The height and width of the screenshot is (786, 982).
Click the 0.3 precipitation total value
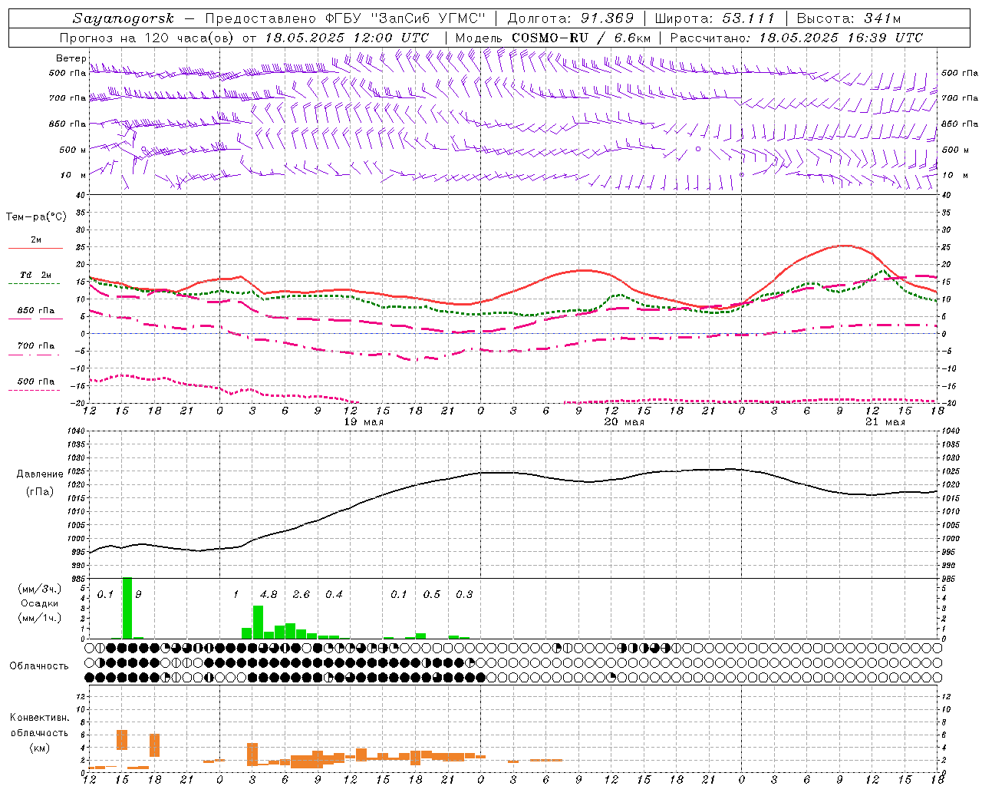pos(464,594)
